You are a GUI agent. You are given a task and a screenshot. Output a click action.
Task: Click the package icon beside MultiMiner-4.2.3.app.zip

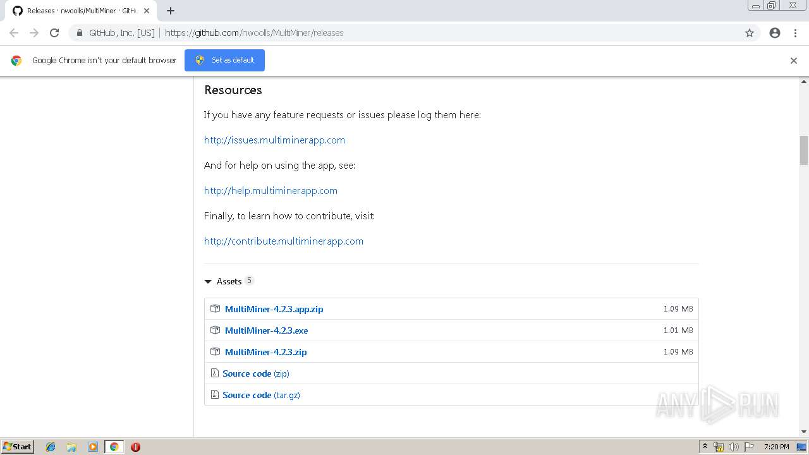(215, 309)
